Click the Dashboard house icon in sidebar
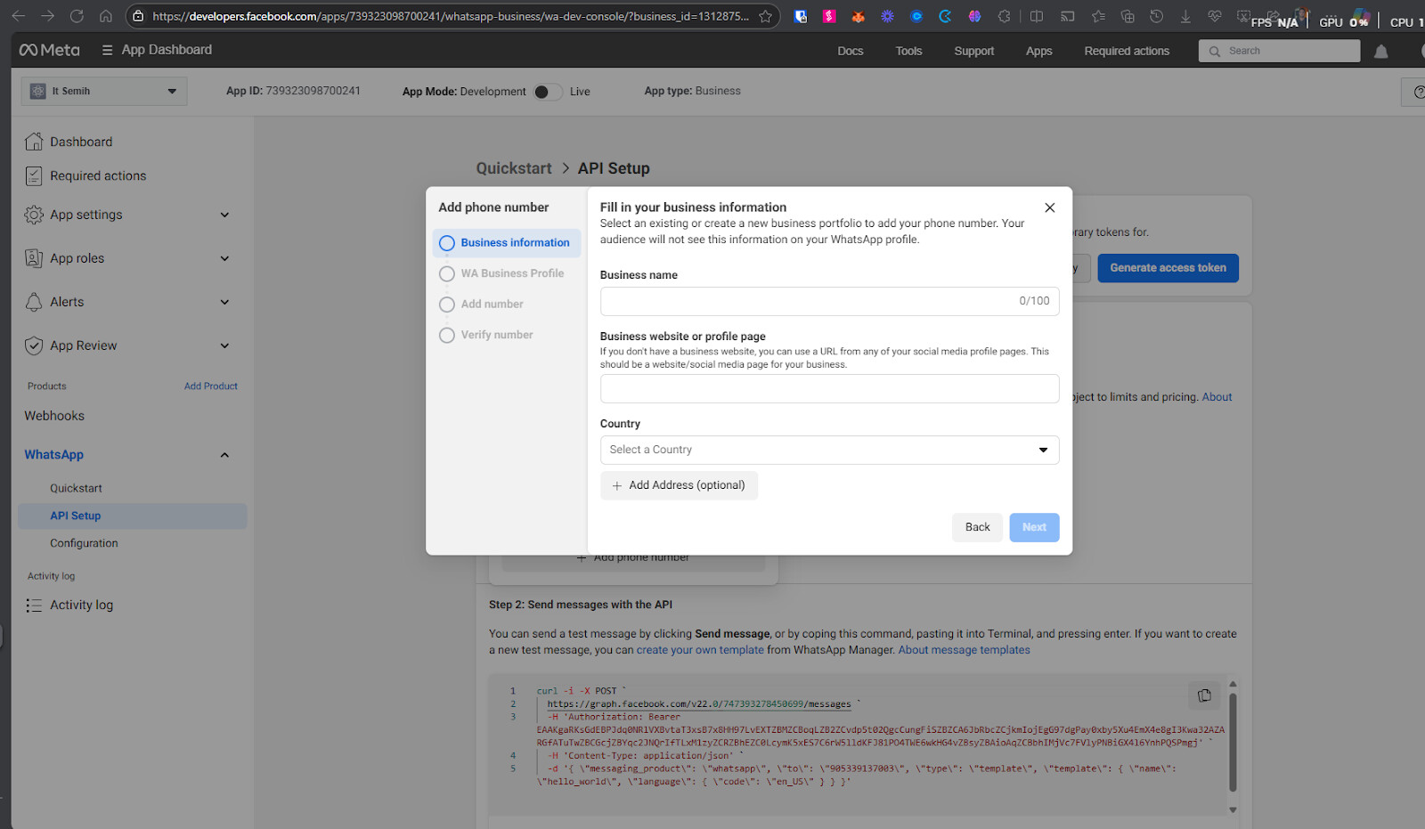 coord(34,142)
